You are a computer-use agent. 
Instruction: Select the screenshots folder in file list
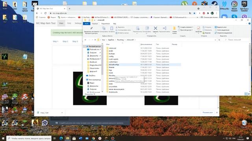click(113, 87)
